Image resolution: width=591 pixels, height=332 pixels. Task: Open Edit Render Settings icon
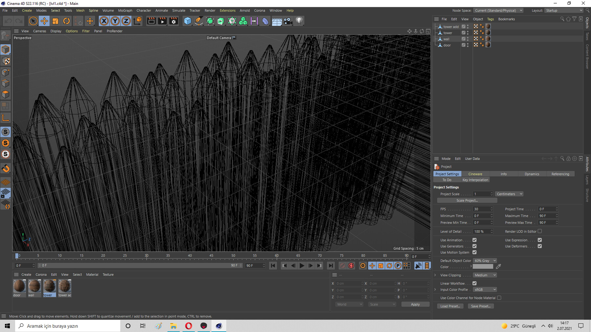pos(174,21)
